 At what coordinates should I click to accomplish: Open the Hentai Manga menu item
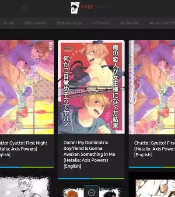tap(70, 23)
